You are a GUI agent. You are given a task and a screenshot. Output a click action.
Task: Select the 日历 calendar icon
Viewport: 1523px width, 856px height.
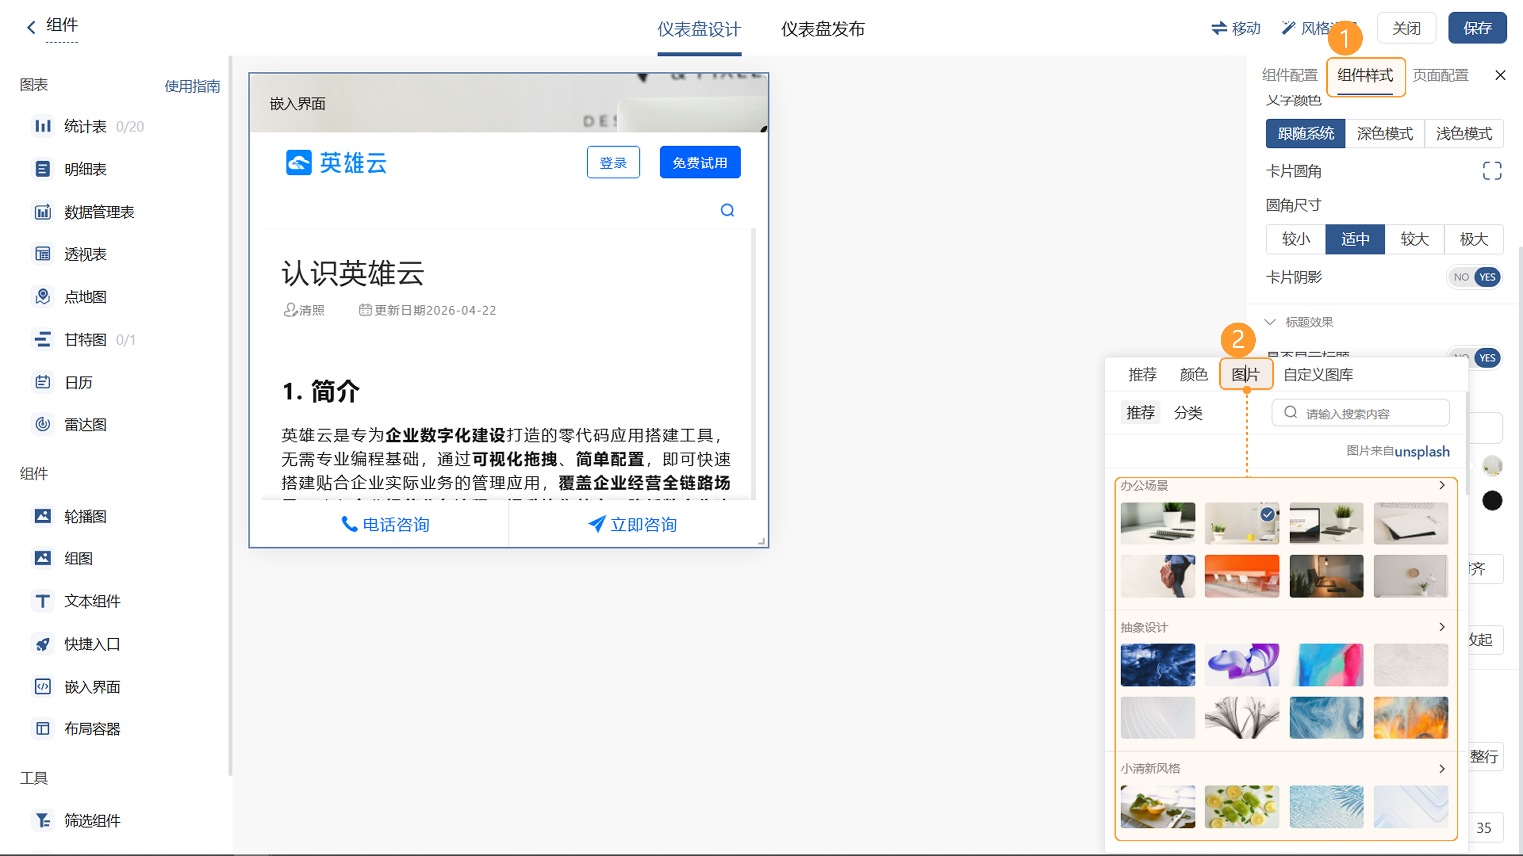42,382
